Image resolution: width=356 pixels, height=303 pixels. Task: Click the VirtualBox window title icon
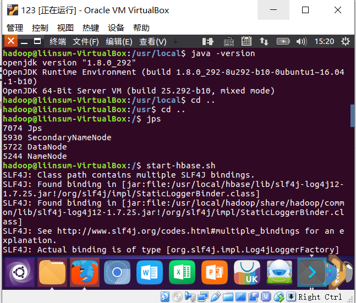click(x=13, y=10)
